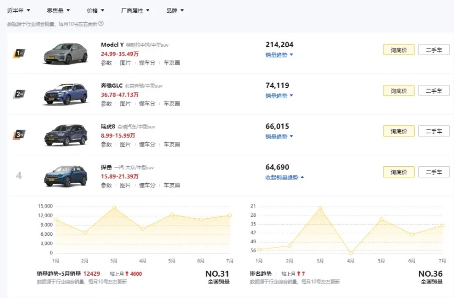Open the Model Y car thumbnail
This screenshot has width=454, height=298.
click(x=66, y=54)
